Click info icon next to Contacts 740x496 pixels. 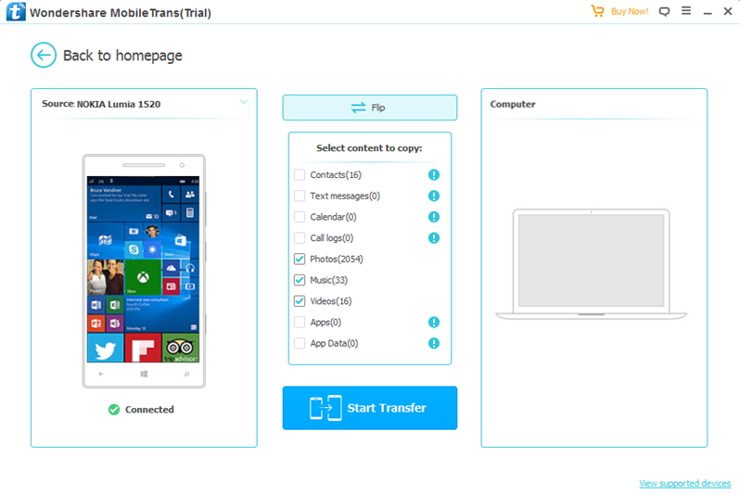point(434,175)
